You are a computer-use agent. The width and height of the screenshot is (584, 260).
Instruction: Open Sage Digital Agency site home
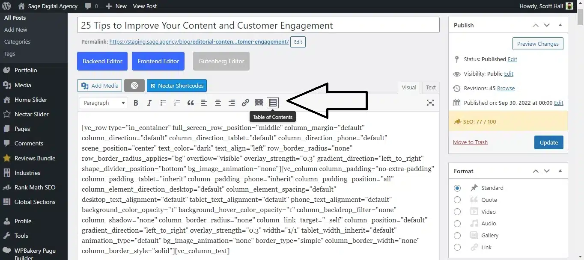[48, 6]
